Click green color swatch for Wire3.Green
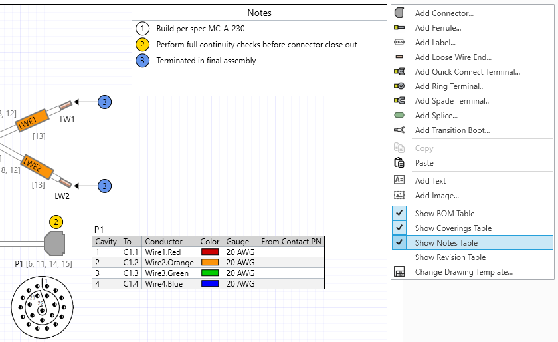The height and width of the screenshot is (342, 558). 210,273
